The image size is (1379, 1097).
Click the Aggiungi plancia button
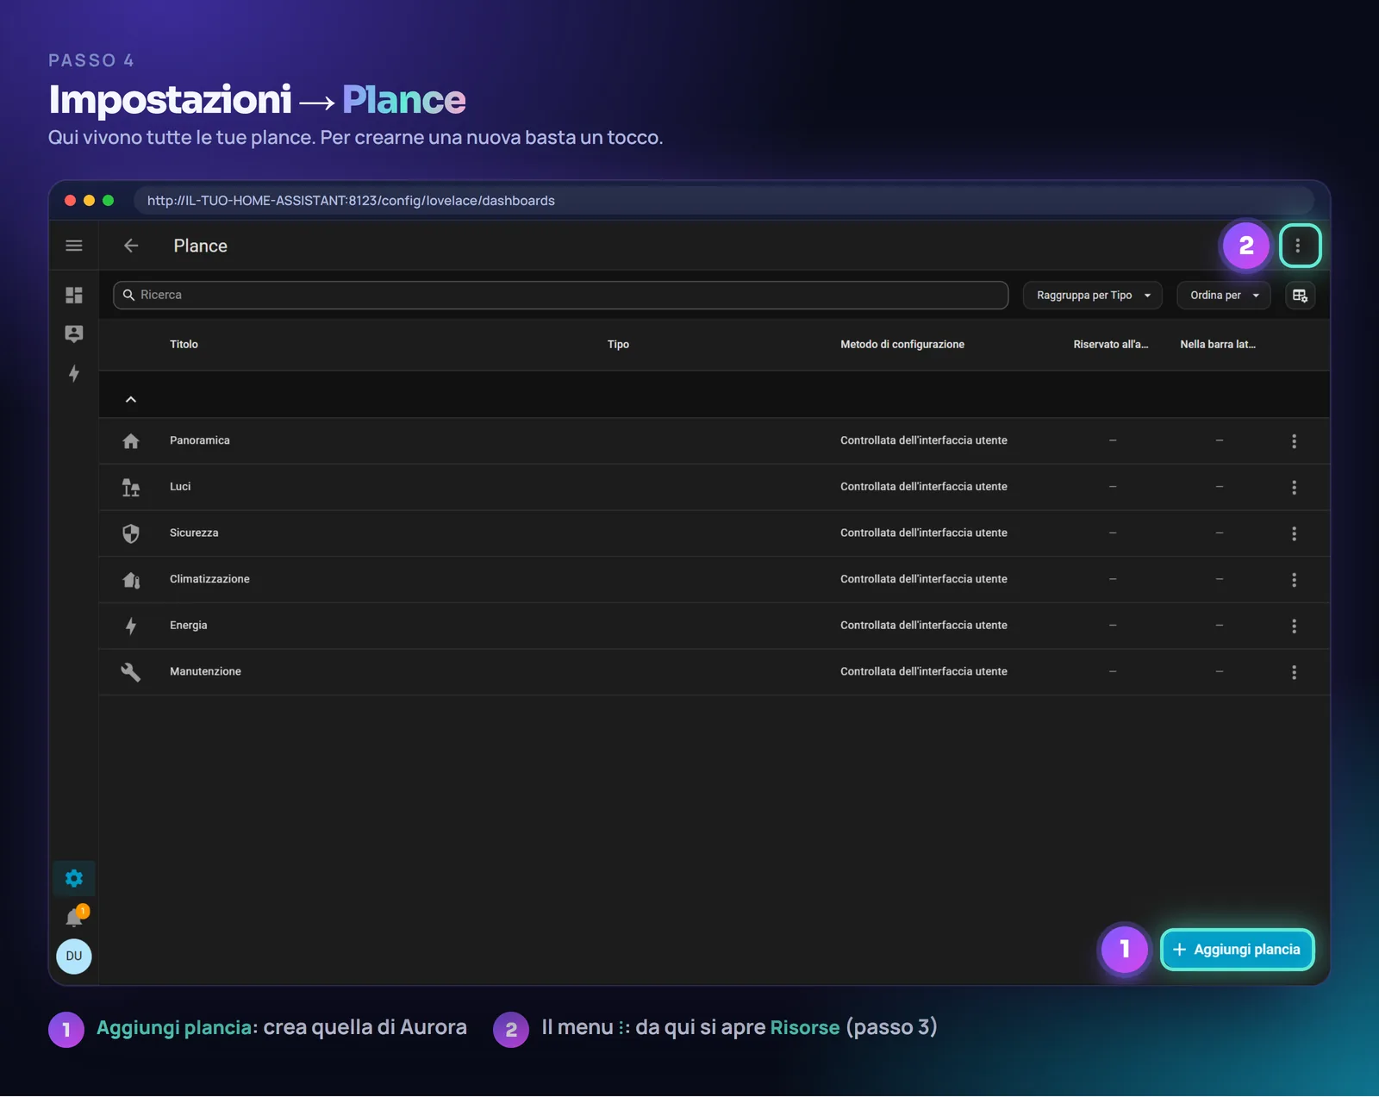pos(1237,950)
